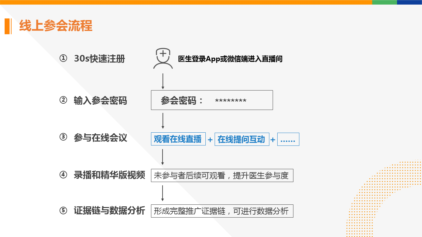This screenshot has width=422, height=237.
Task: Select the 在线提问互动 box
Action: click(242, 139)
